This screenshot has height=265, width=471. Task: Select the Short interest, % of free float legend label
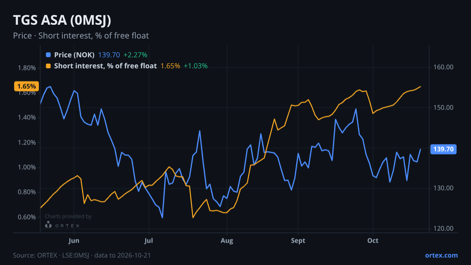105,66
